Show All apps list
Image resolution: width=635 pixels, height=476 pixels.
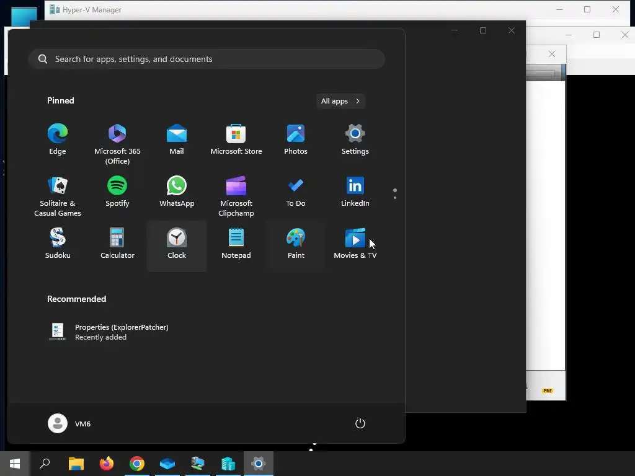click(340, 101)
